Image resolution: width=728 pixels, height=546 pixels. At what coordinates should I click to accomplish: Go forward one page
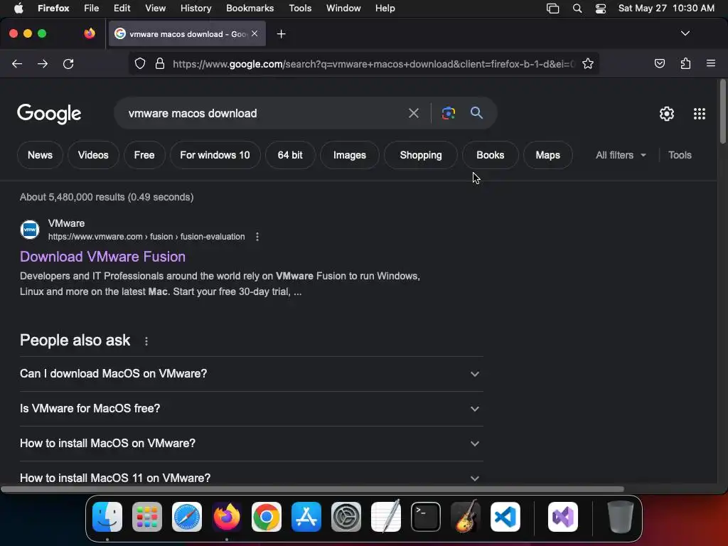click(x=43, y=63)
